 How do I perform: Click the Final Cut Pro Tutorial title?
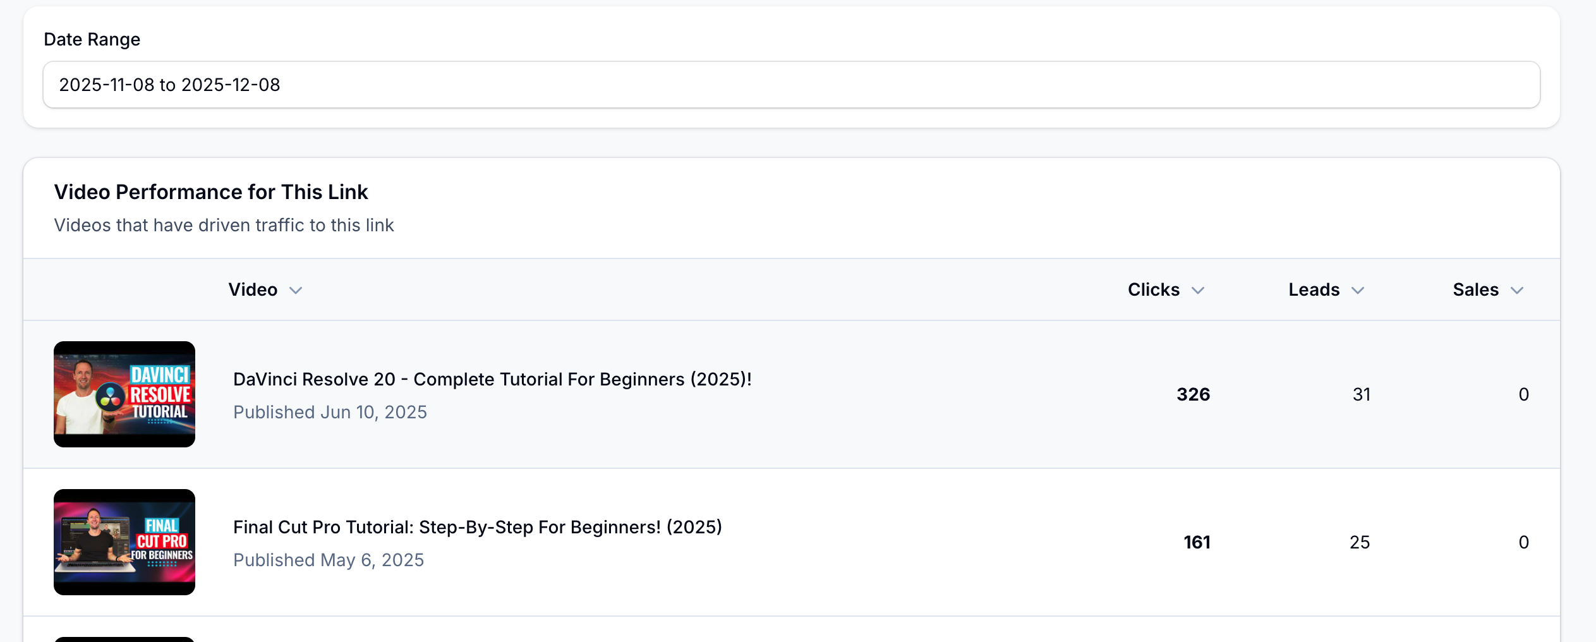477,527
